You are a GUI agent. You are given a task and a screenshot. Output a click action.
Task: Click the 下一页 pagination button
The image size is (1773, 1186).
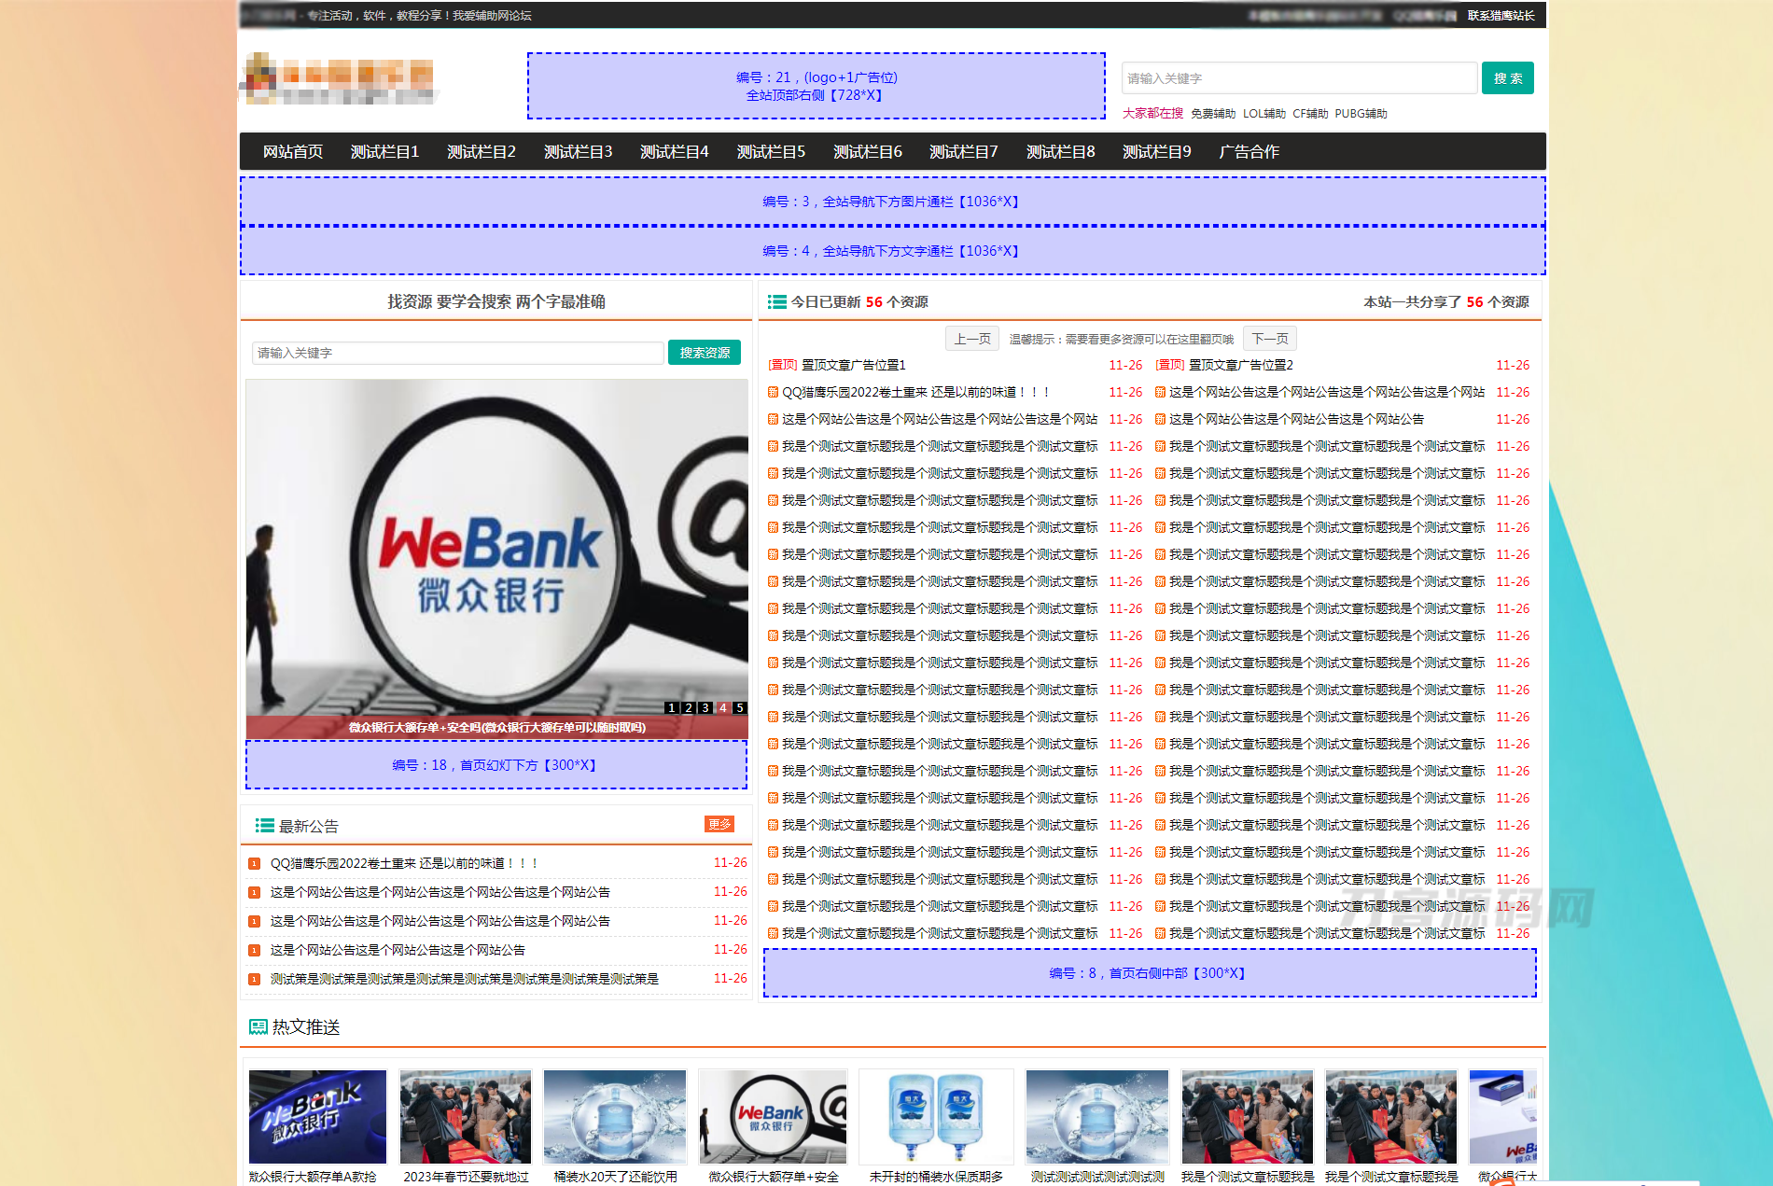click(x=1269, y=338)
